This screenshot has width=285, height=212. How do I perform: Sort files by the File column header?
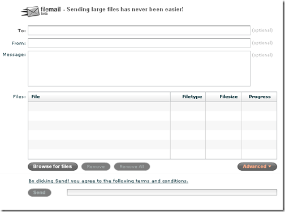click(x=99, y=96)
